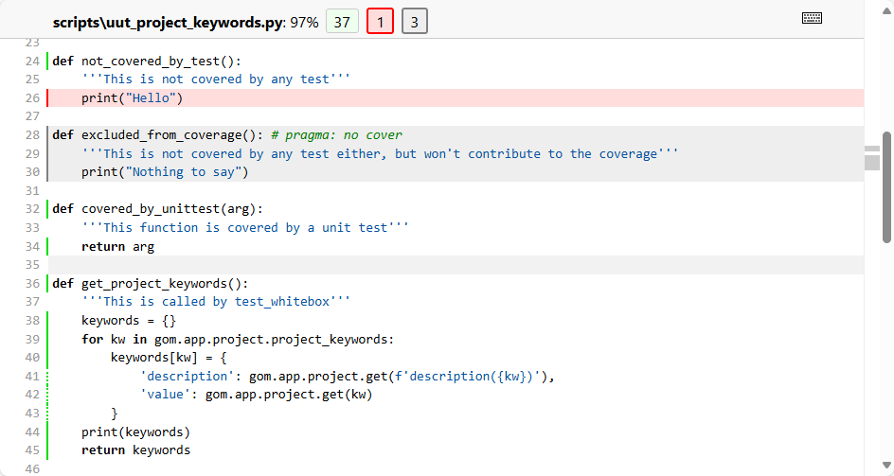894x476 pixels.
Task: Toggle the 37 executed lines filter
Action: point(342,22)
